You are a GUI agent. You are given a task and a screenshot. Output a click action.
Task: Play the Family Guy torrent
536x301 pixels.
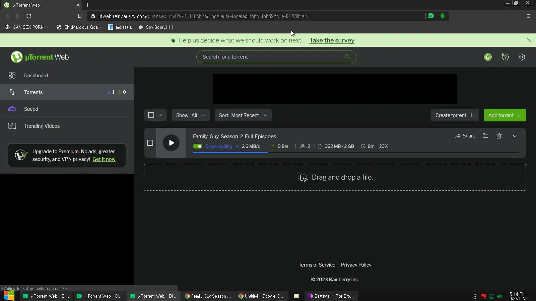pos(171,143)
